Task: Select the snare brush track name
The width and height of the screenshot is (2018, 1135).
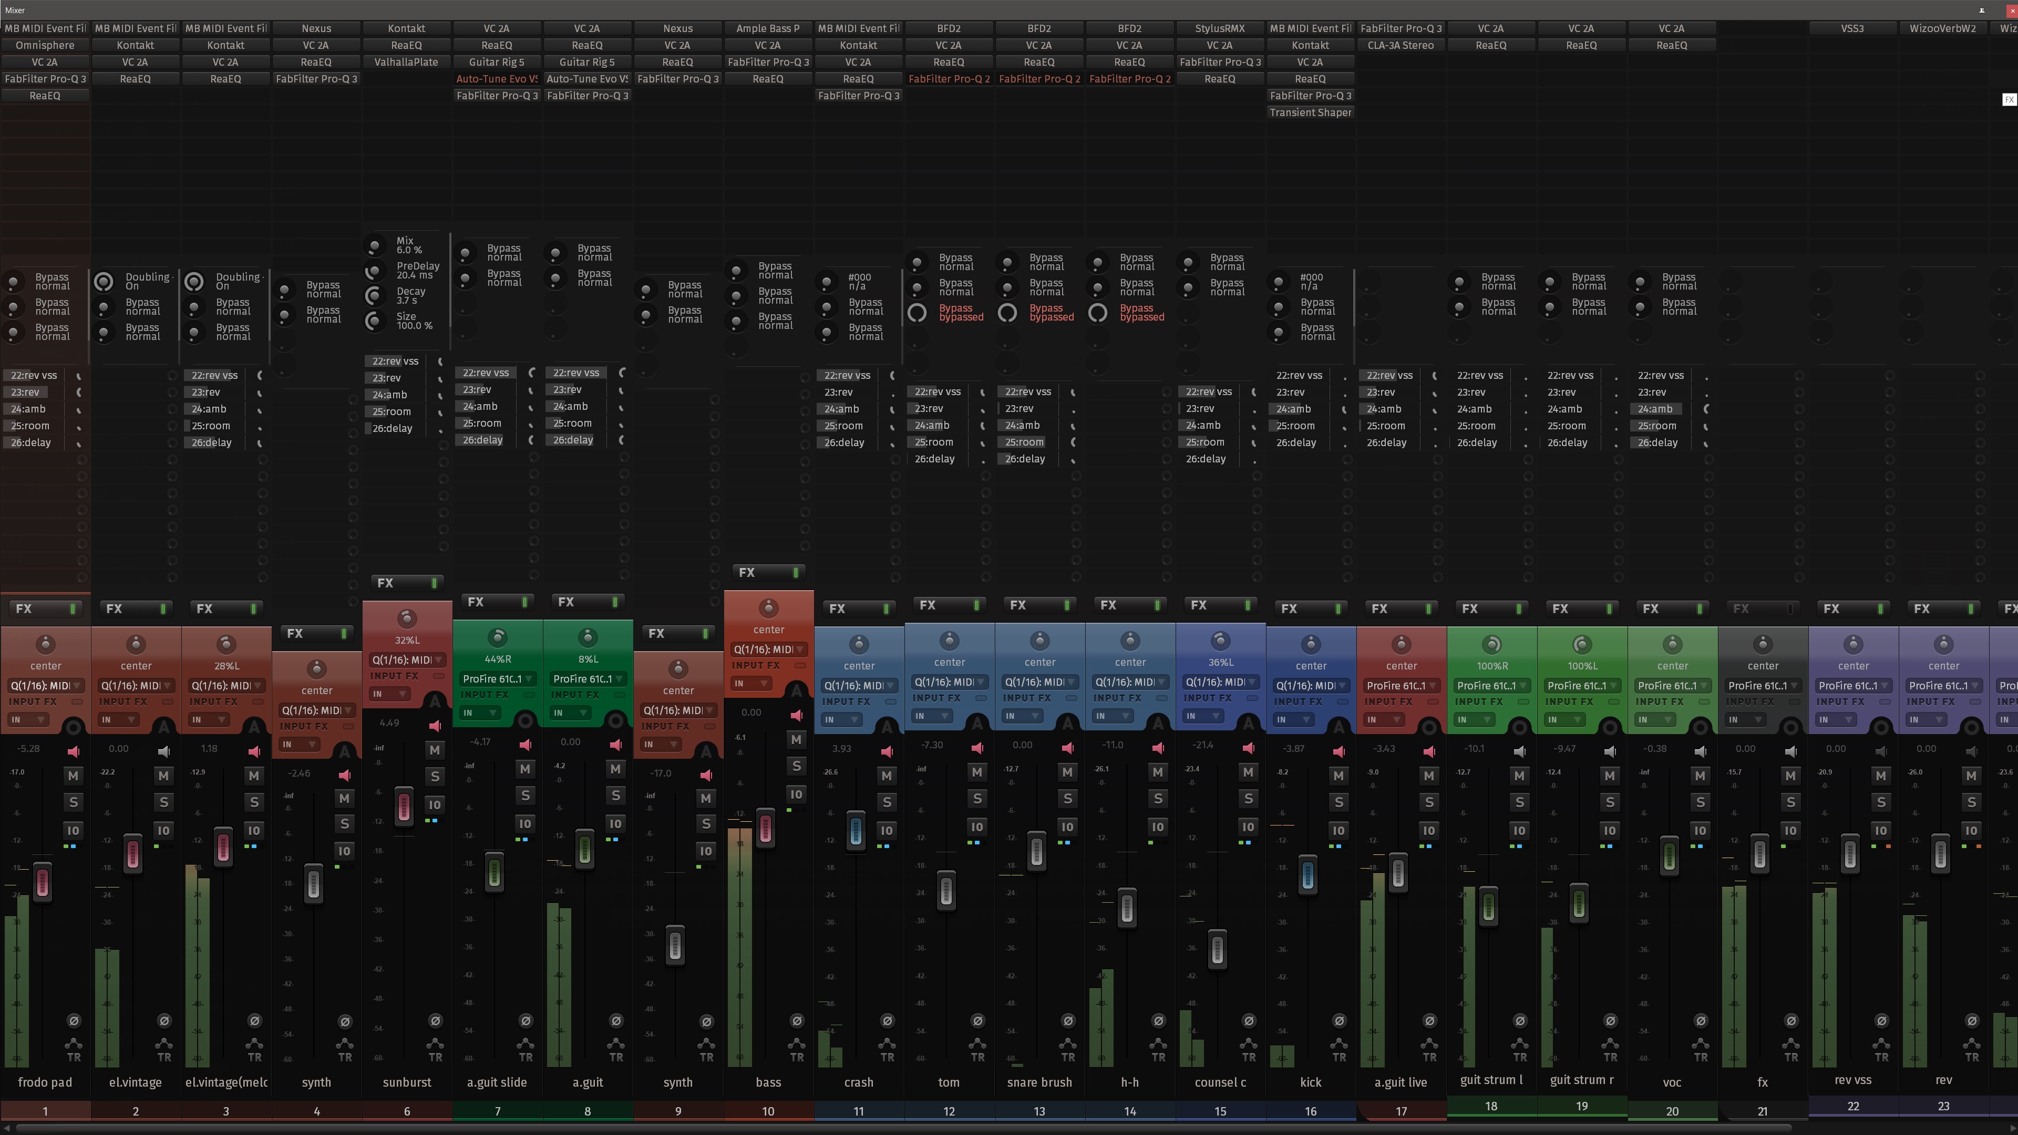Action: pyautogui.click(x=1039, y=1082)
